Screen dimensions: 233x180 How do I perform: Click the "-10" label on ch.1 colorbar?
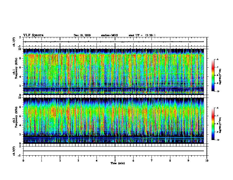217,91
